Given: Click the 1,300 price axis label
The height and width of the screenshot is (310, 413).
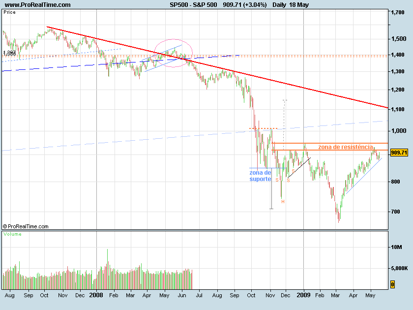Looking at the screenshot, I should tap(397, 71).
